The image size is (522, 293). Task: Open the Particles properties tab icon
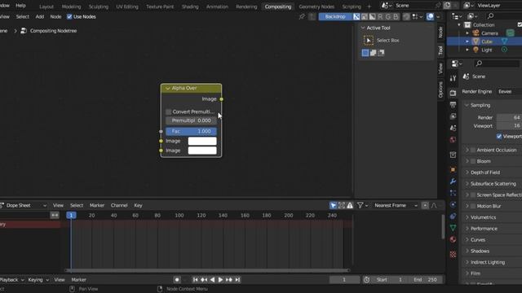(x=453, y=193)
